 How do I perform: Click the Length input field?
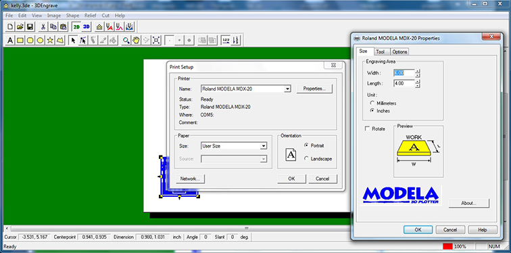[404, 83]
